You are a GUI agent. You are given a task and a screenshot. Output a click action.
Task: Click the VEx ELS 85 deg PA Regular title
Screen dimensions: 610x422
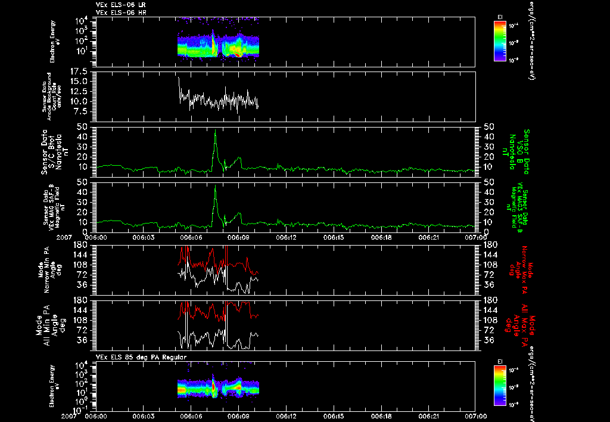point(141,358)
